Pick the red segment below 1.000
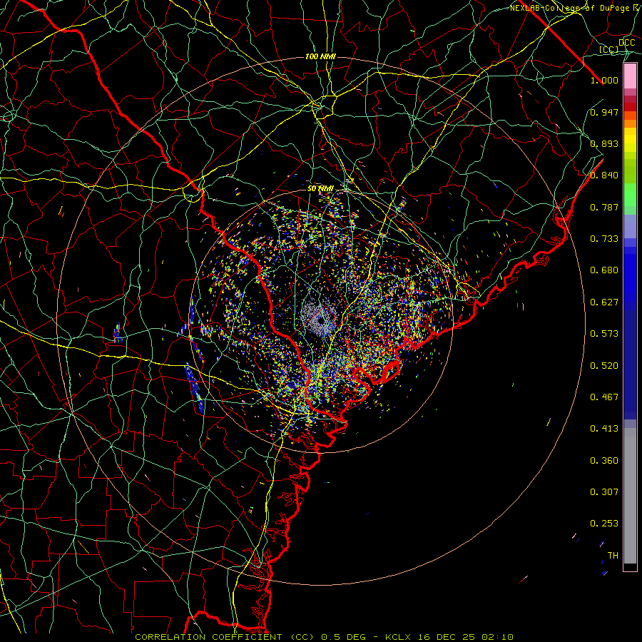Image resolution: width=642 pixels, height=642 pixels. point(630,107)
